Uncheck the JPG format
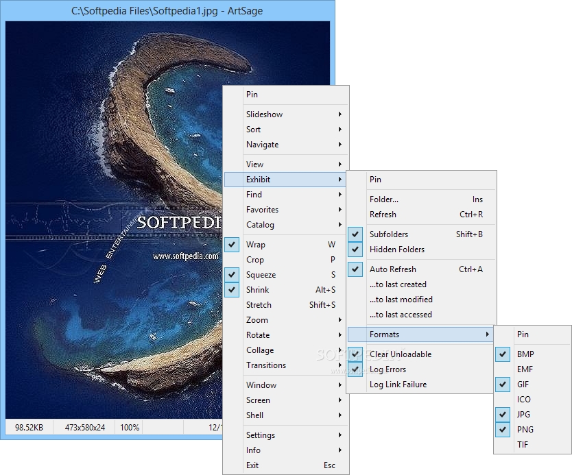Image resolution: width=572 pixels, height=475 pixels. click(532, 415)
